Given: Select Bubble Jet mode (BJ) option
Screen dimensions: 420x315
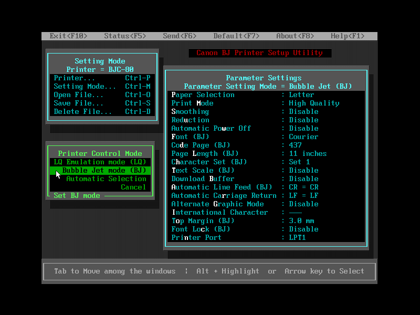Looking at the screenshot, I should pos(100,170).
